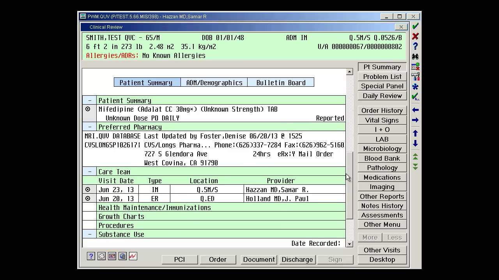Click the scrollbar up arrow

(349, 72)
